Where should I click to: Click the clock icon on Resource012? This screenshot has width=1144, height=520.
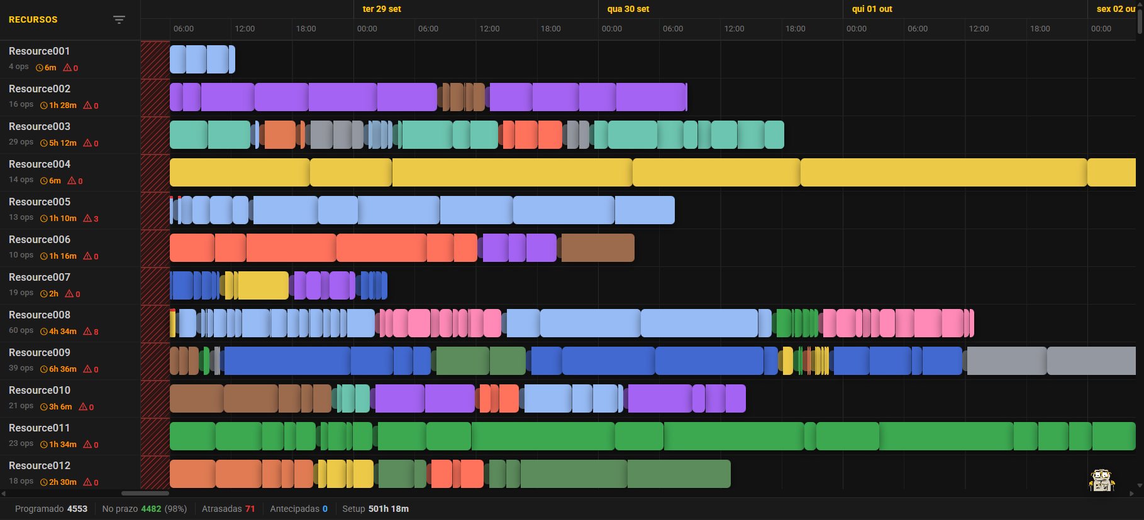tap(44, 482)
